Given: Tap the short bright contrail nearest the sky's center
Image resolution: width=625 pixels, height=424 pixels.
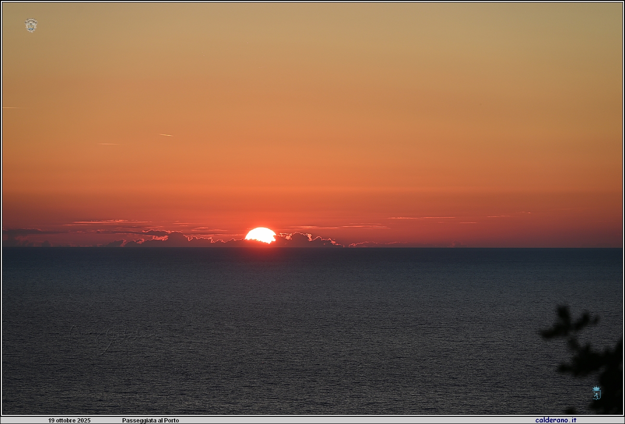Looking at the screenshot, I should click(165, 135).
